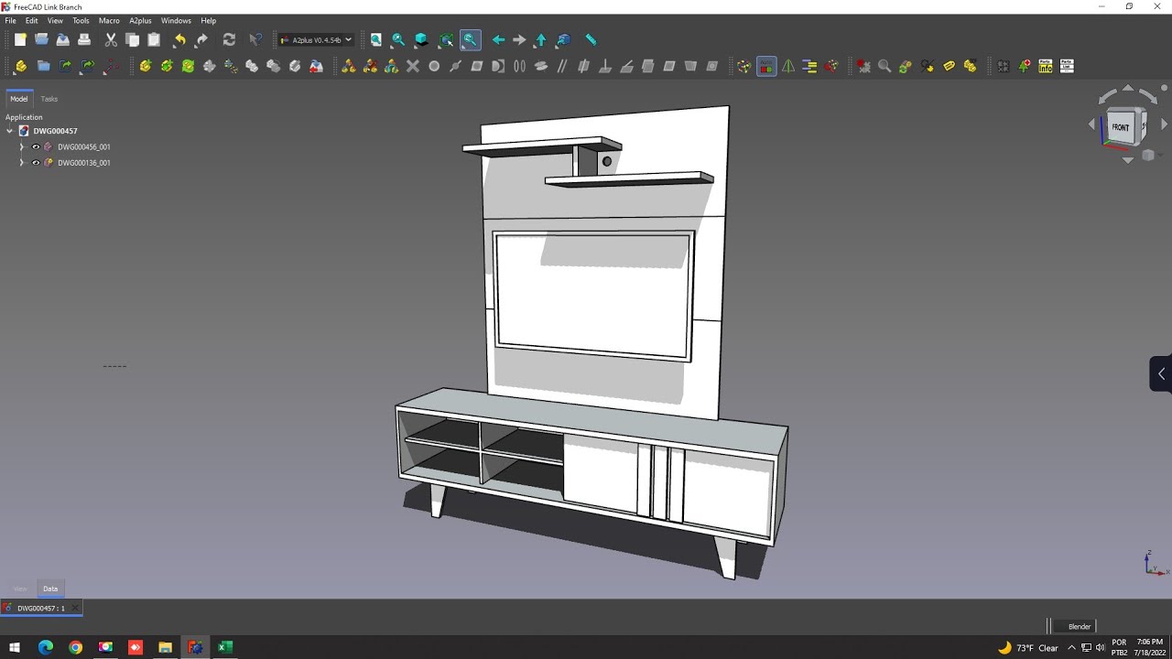Viewport: 1172px width, 659px height.
Task: Open the Help menu
Action: click(x=208, y=20)
